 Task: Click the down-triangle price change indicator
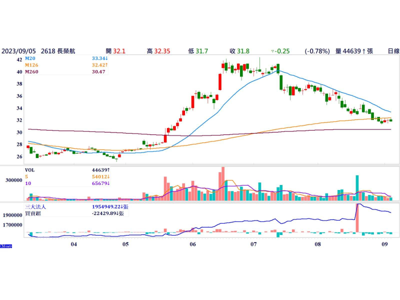tap(272, 51)
